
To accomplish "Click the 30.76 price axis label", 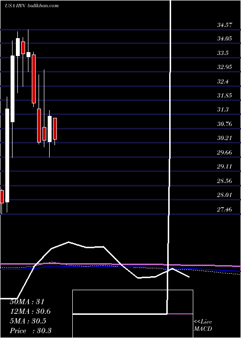I will pyautogui.click(x=225, y=124).
